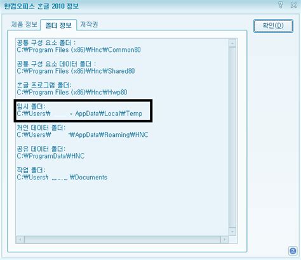The image size is (301, 260).
Task: Click the AppData\Local\Temp path line
Action: 79,114
